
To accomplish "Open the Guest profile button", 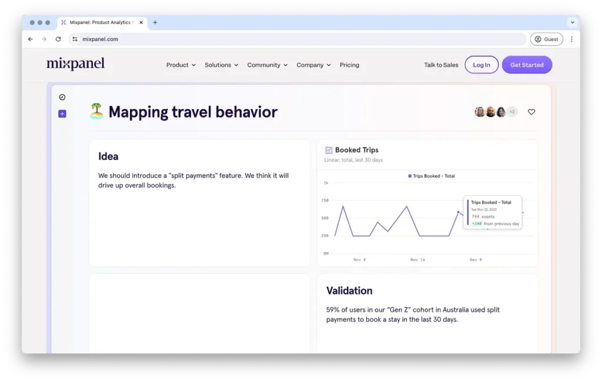I will (x=546, y=39).
